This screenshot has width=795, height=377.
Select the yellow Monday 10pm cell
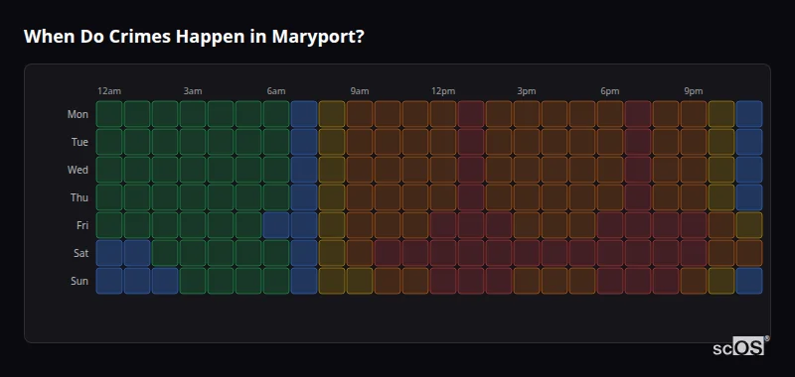pyautogui.click(x=721, y=114)
